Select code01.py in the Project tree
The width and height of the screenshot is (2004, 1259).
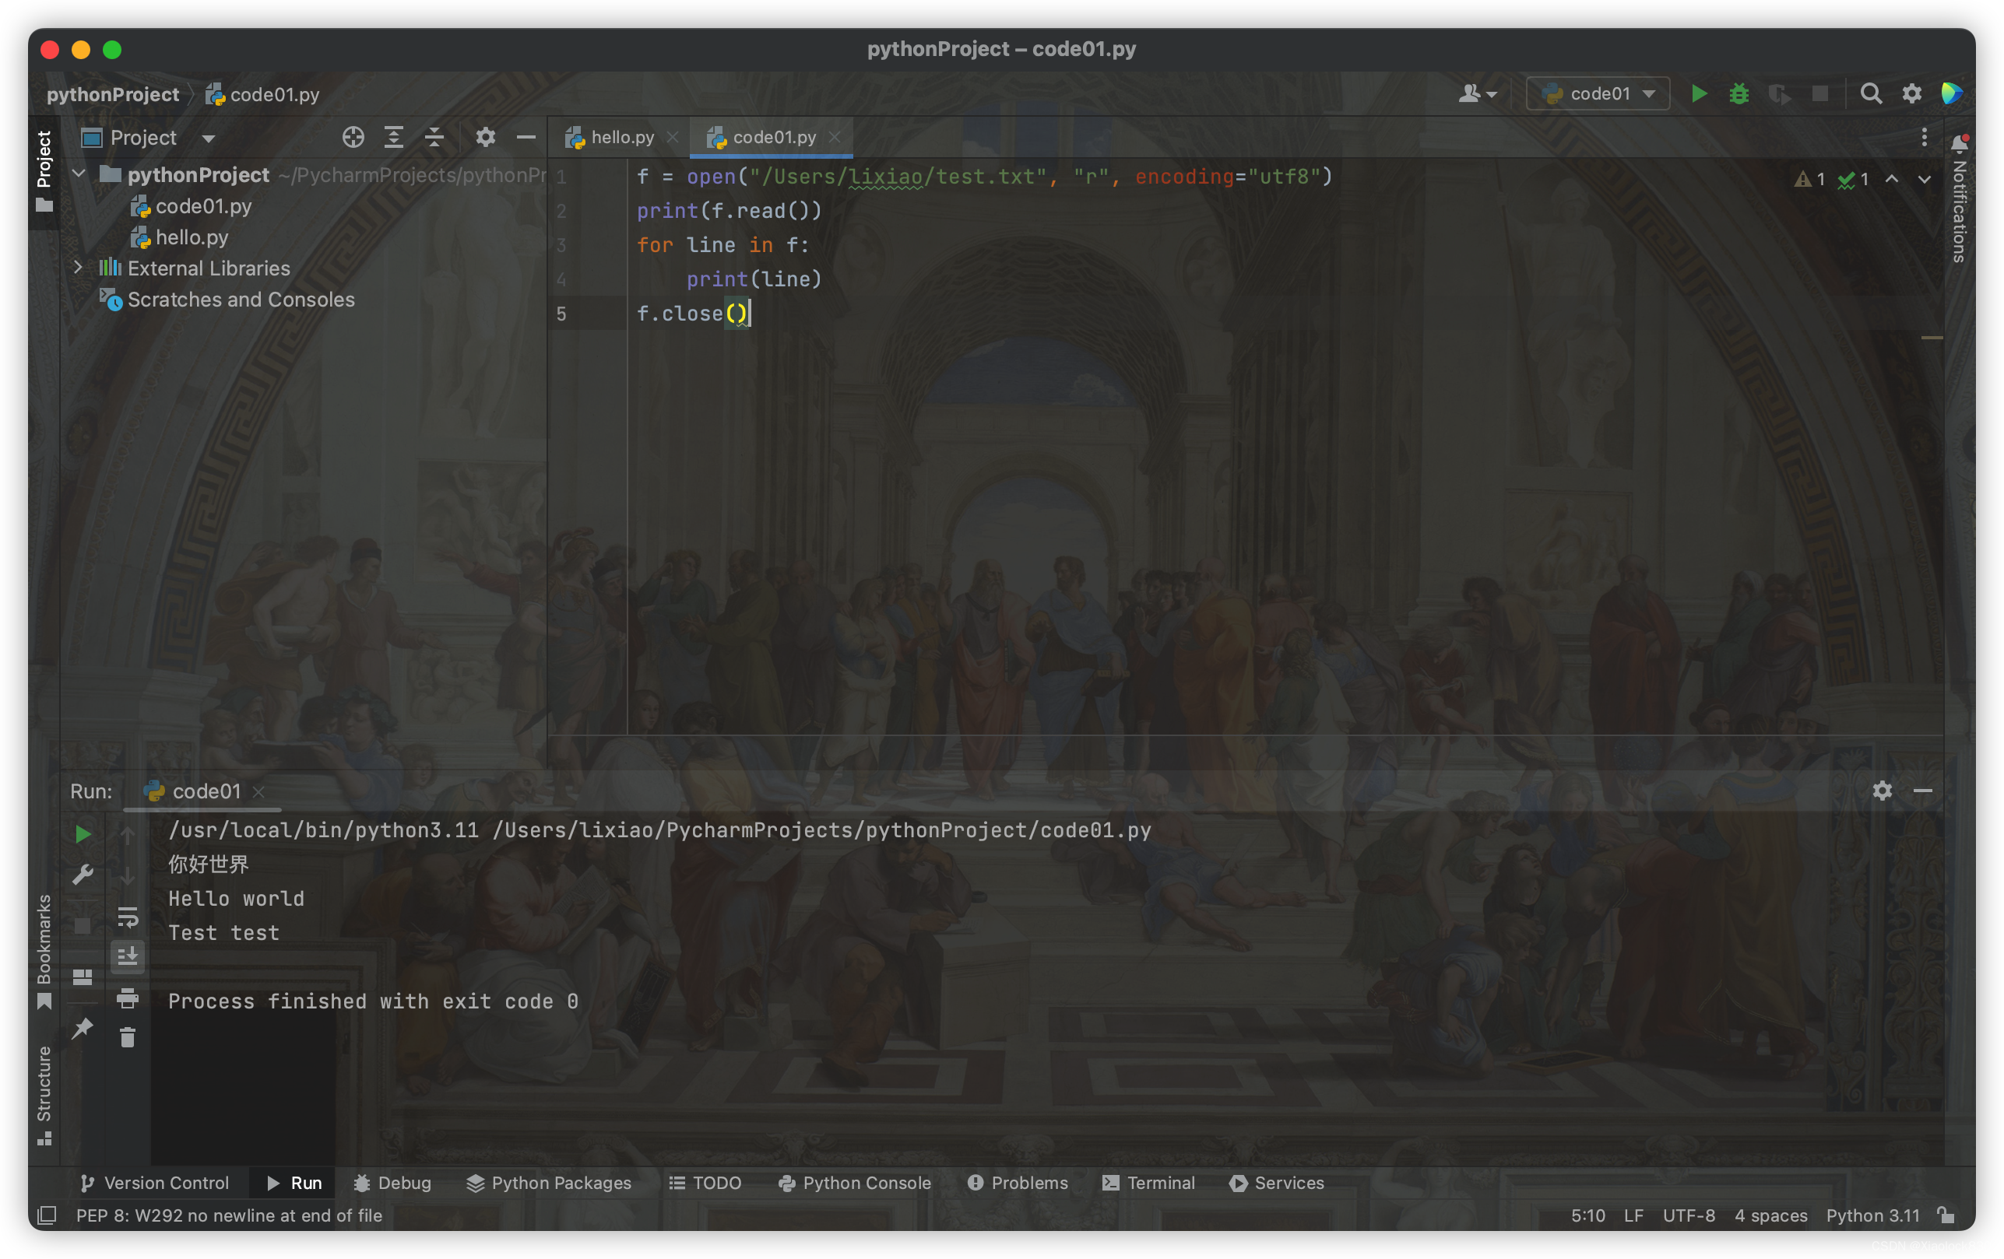pos(192,206)
